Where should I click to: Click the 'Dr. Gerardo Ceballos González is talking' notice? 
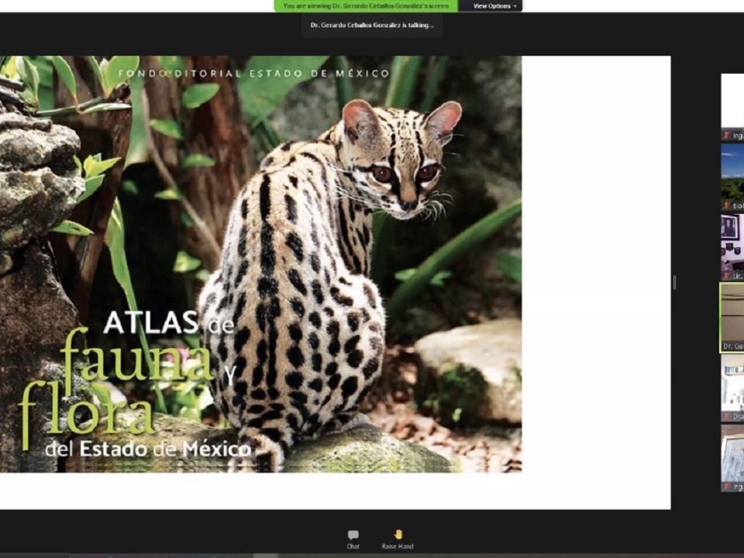[x=372, y=25]
